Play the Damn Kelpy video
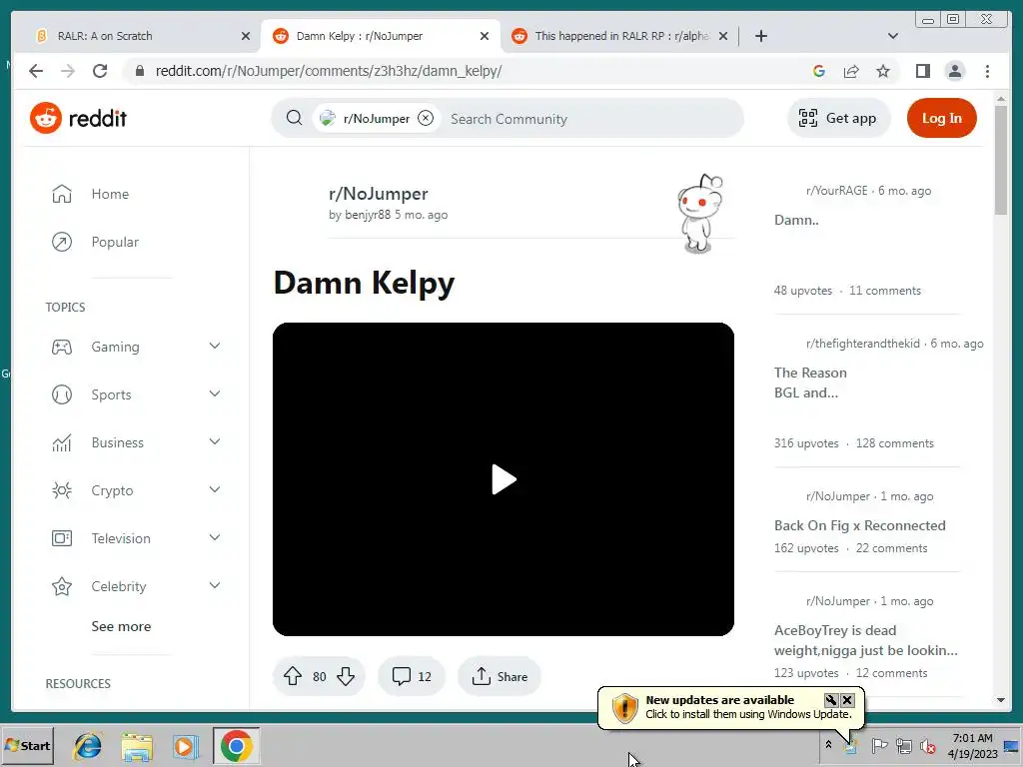1023x767 pixels. (x=504, y=479)
